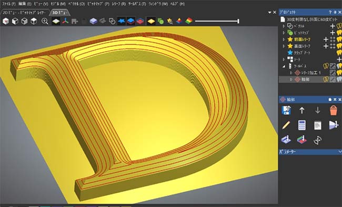Toggle lightbulb visibility for ベクトル row
Screen dimensions: 342x207
click(339, 26)
